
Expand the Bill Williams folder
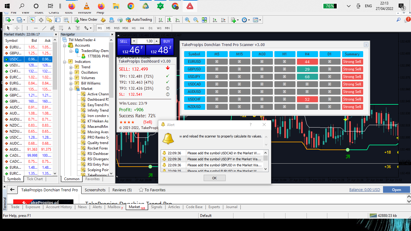[x=71, y=83]
